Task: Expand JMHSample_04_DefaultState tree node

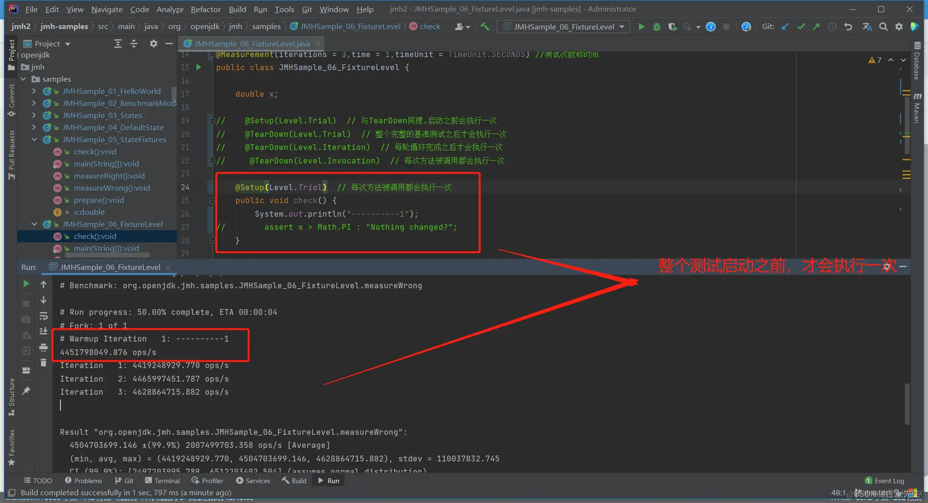Action: point(34,127)
